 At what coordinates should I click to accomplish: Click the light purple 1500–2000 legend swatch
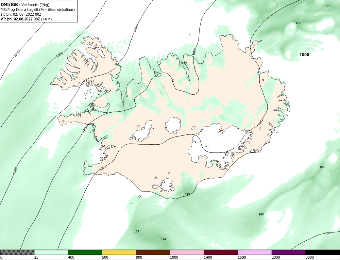[255, 252]
